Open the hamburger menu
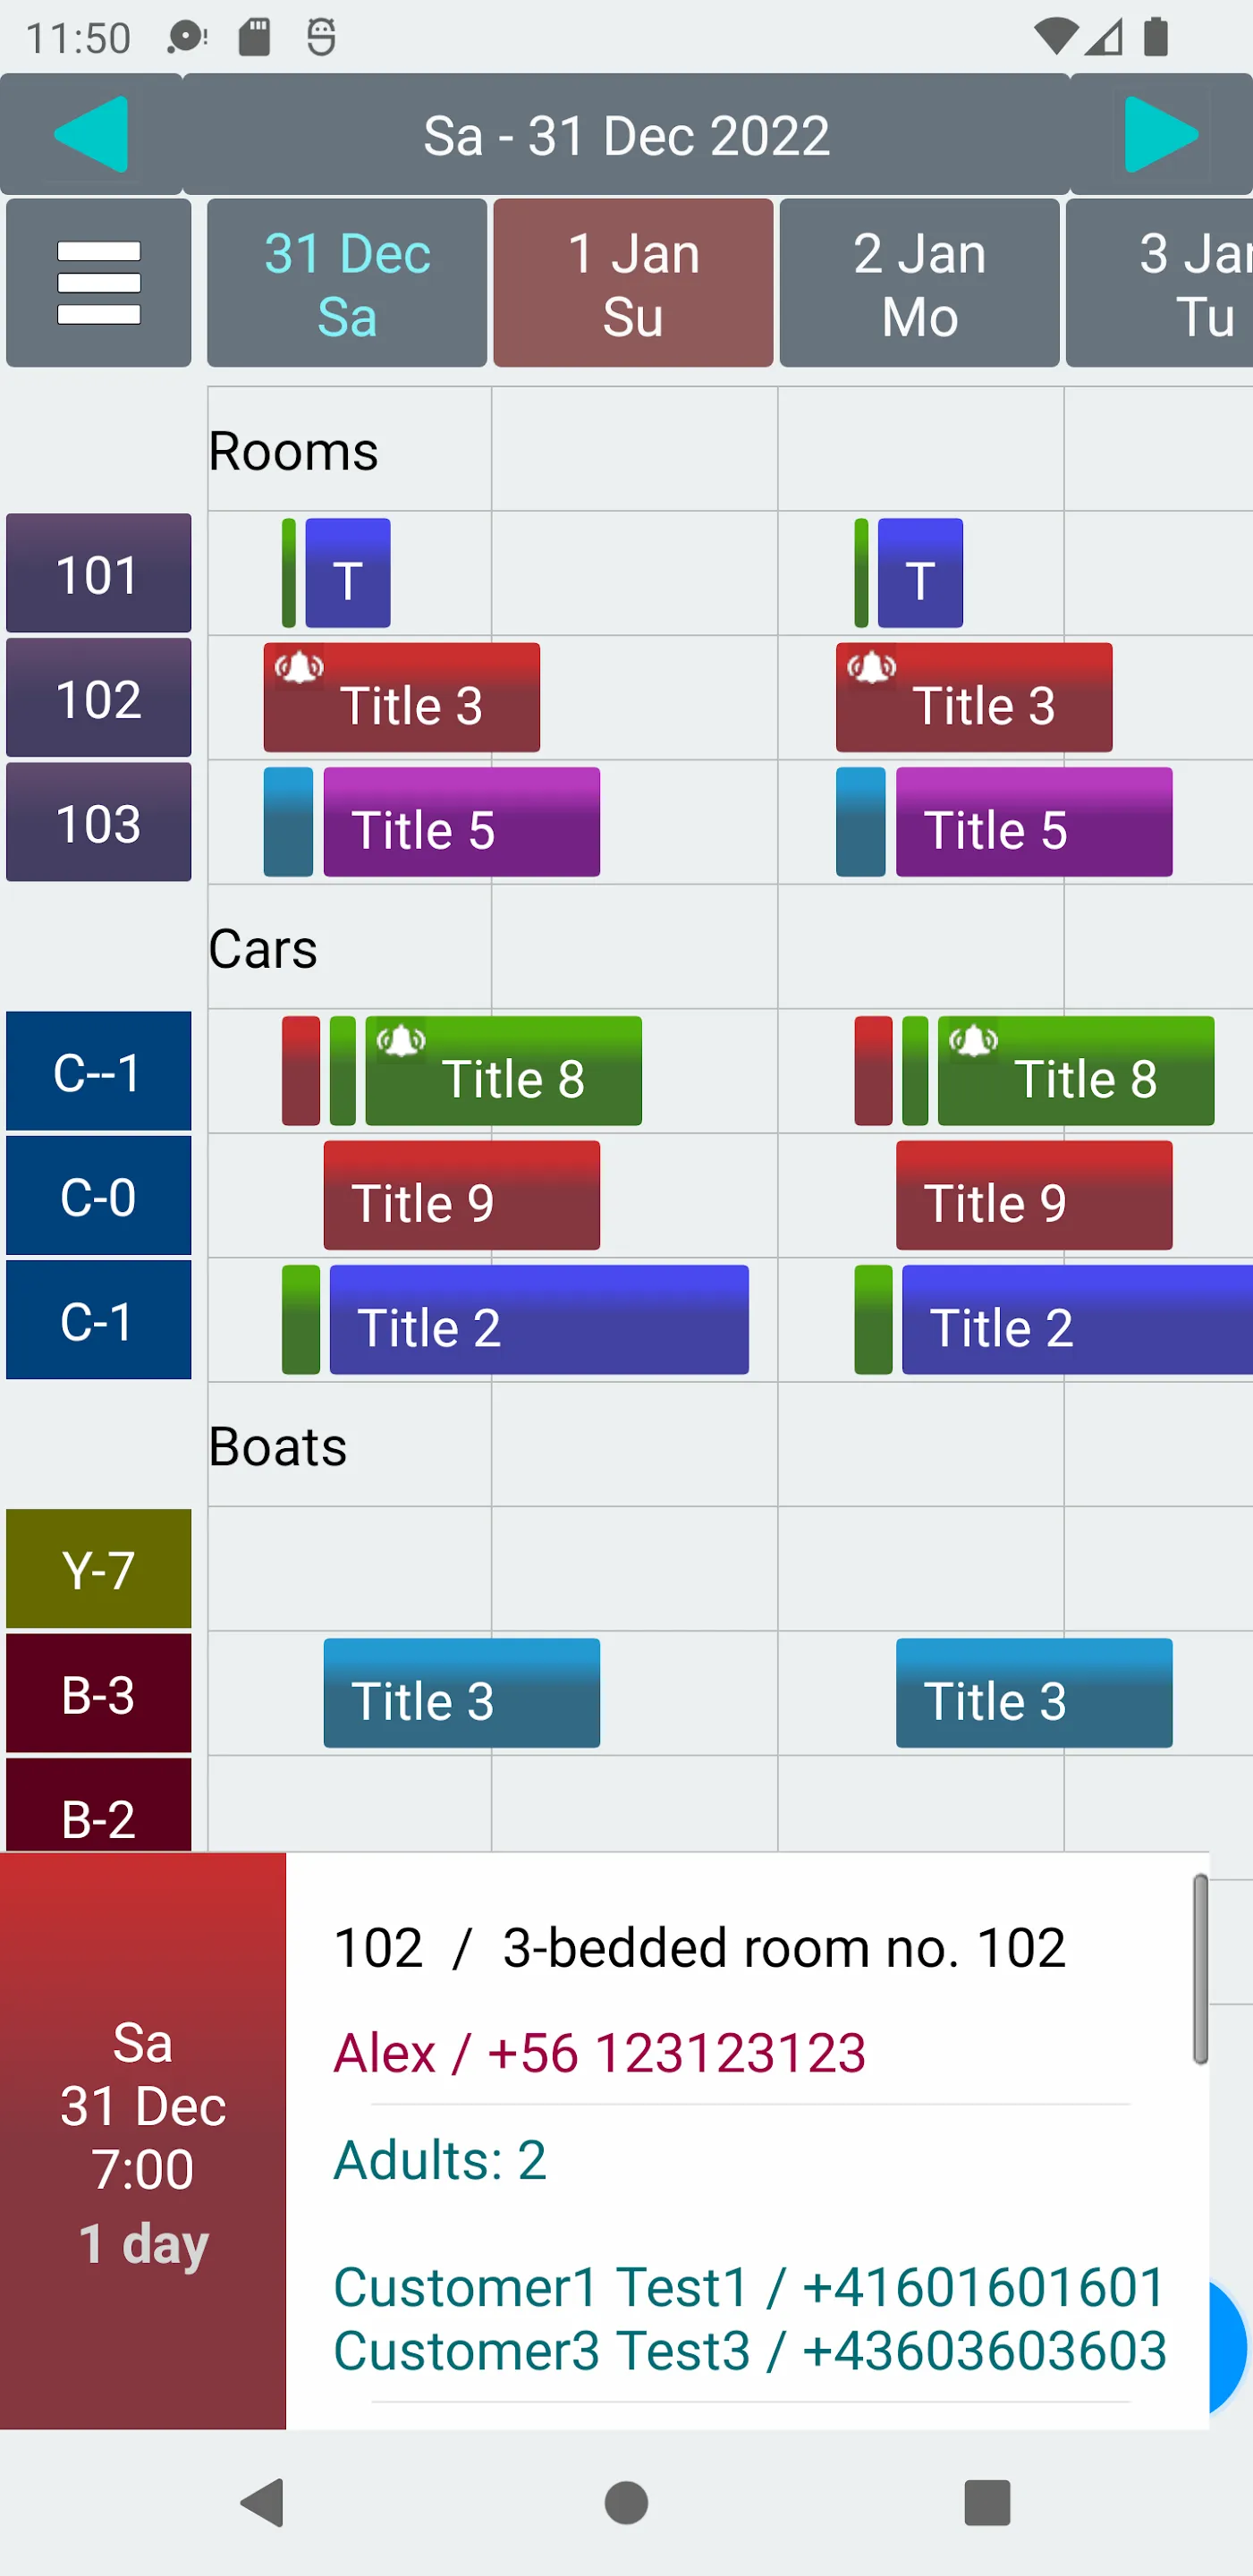 coord(99,283)
